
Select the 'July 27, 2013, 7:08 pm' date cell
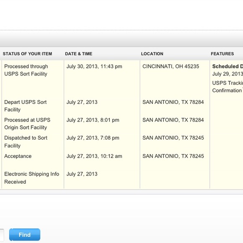pyautogui.click(x=93, y=138)
